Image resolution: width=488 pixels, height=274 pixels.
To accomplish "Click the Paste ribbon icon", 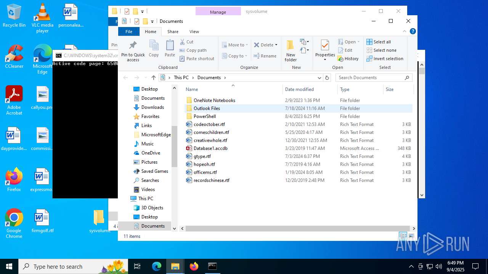I will 170,49.
